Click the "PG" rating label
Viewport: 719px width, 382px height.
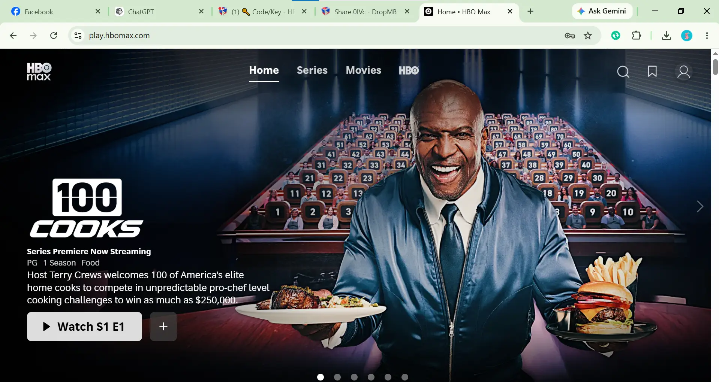click(32, 263)
